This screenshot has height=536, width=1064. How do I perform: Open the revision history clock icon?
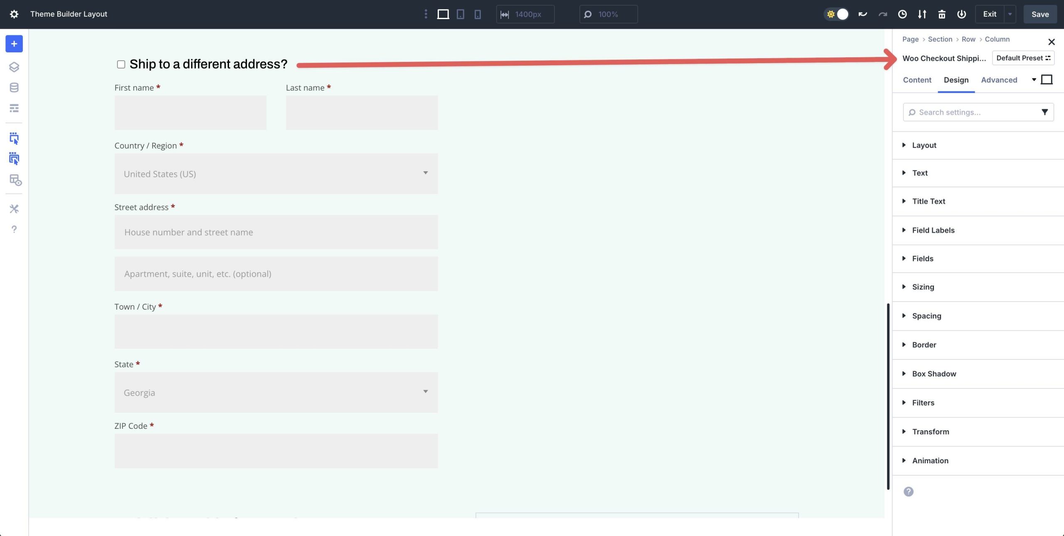pyautogui.click(x=901, y=14)
